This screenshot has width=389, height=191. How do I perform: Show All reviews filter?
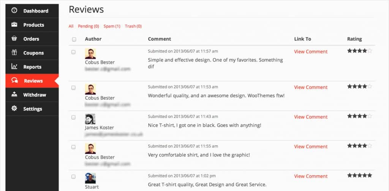tap(71, 26)
